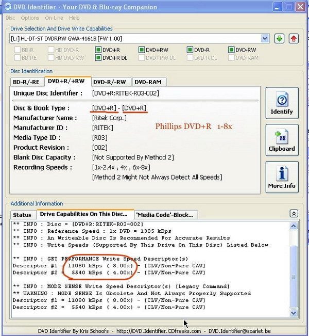Toggle the DVD+R checkbox
Viewport: 309px width, 336px height.
point(98,50)
